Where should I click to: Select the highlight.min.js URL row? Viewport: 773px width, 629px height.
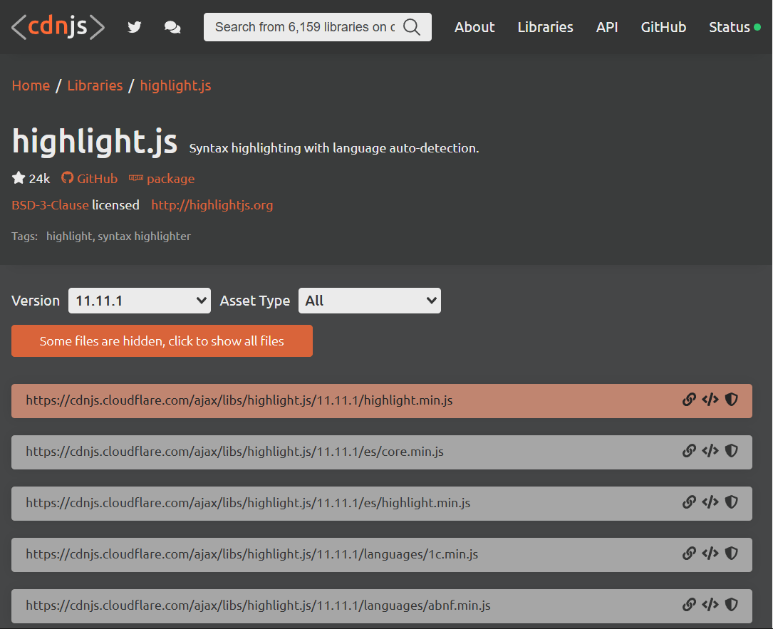tap(382, 401)
